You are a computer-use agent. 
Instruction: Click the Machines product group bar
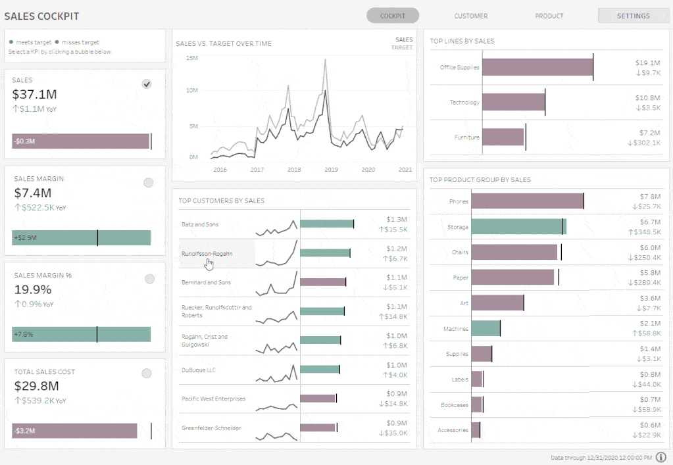[x=486, y=328]
